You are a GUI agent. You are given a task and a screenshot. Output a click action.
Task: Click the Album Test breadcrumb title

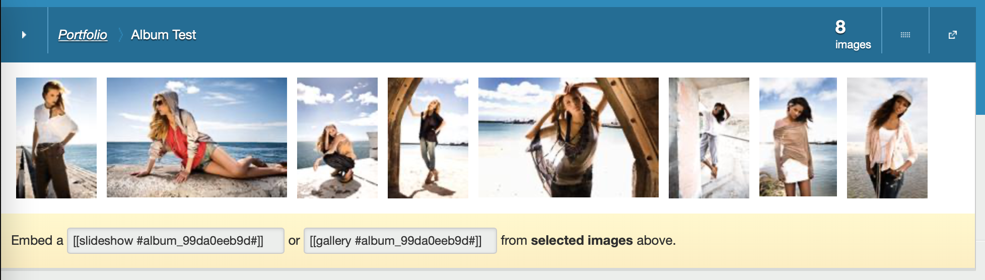coord(163,35)
